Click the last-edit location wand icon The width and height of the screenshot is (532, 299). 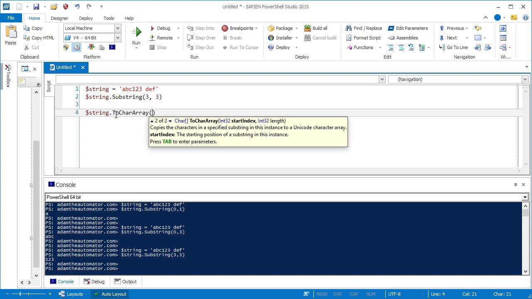(x=478, y=28)
